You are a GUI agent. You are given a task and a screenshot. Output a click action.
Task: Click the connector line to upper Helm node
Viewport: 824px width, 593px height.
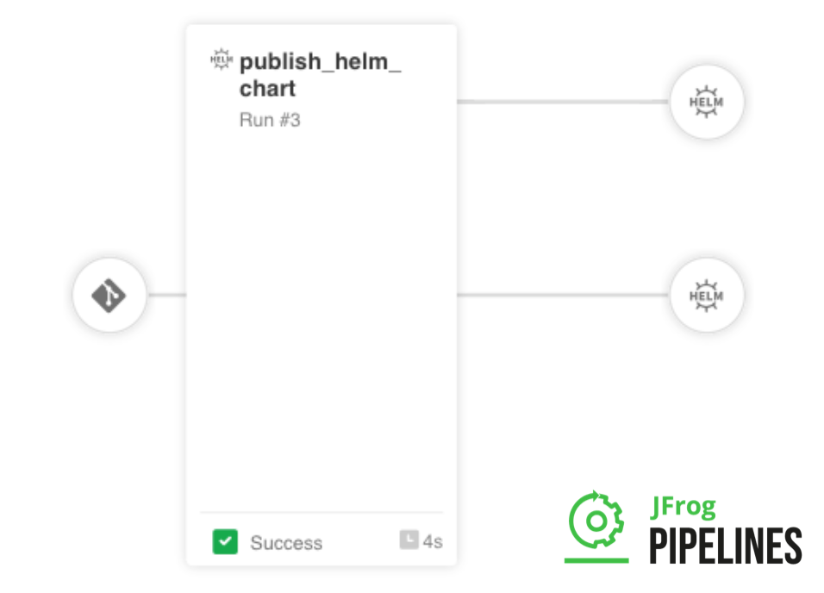(562, 102)
